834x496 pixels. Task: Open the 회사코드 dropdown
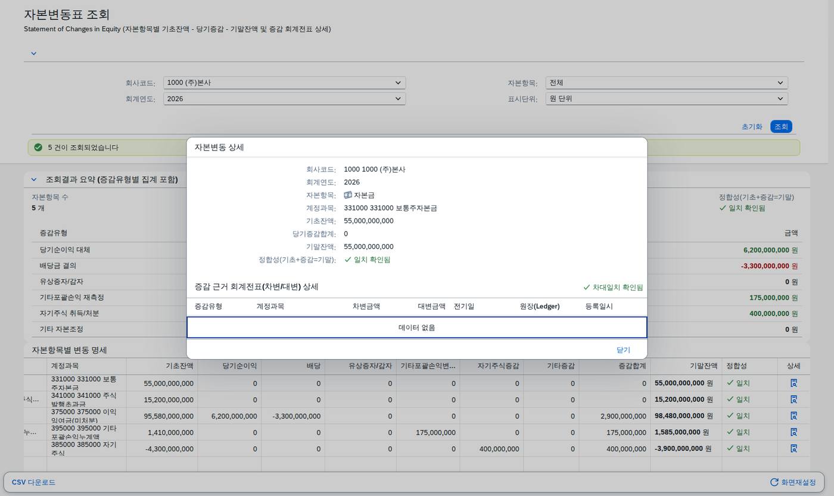(284, 83)
